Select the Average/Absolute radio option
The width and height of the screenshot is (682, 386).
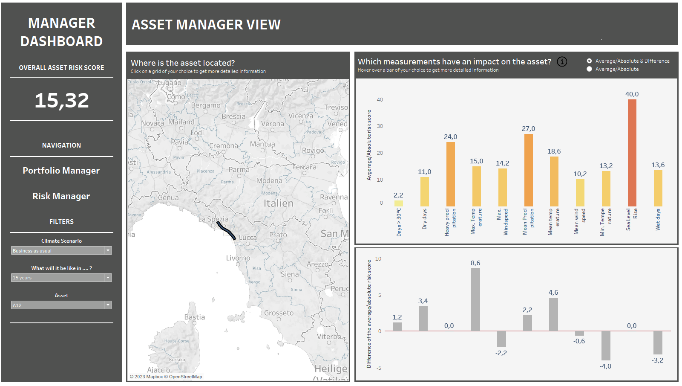click(589, 69)
